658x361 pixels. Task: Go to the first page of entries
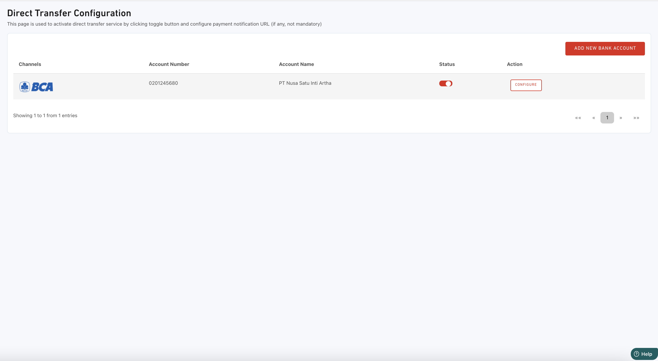pos(578,118)
